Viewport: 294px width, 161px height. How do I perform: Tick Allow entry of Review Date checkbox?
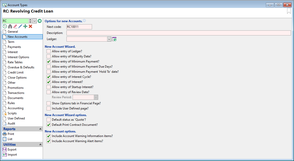(49, 92)
